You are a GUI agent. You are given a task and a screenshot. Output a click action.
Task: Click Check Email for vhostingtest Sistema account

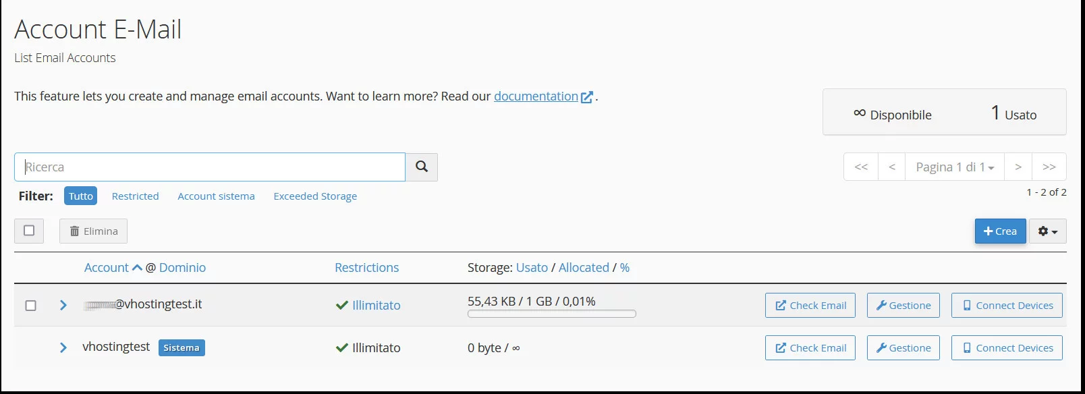click(810, 347)
